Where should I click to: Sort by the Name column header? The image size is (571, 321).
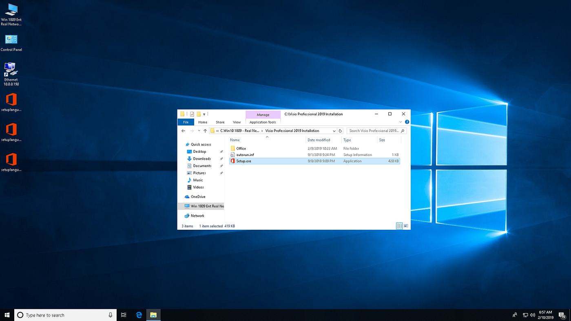(x=267, y=140)
